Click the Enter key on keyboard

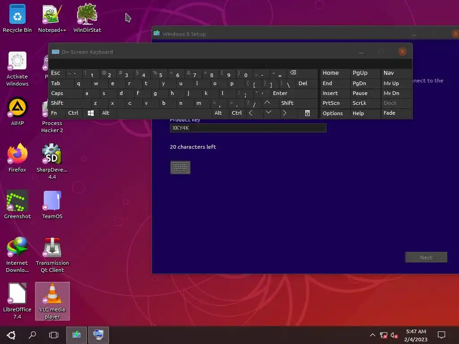[294, 93]
